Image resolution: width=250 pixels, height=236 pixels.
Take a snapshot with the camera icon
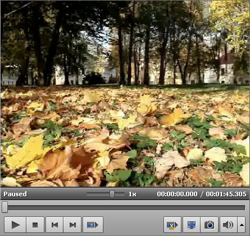point(210,225)
